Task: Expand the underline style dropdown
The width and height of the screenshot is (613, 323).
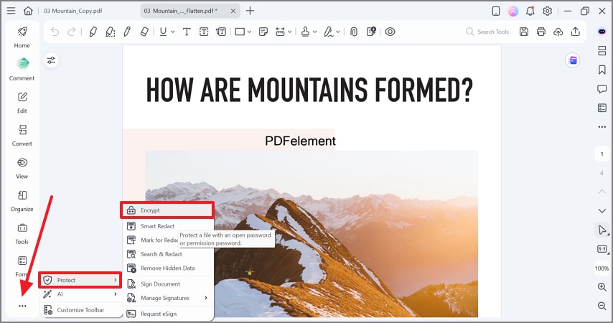Action: 173,32
